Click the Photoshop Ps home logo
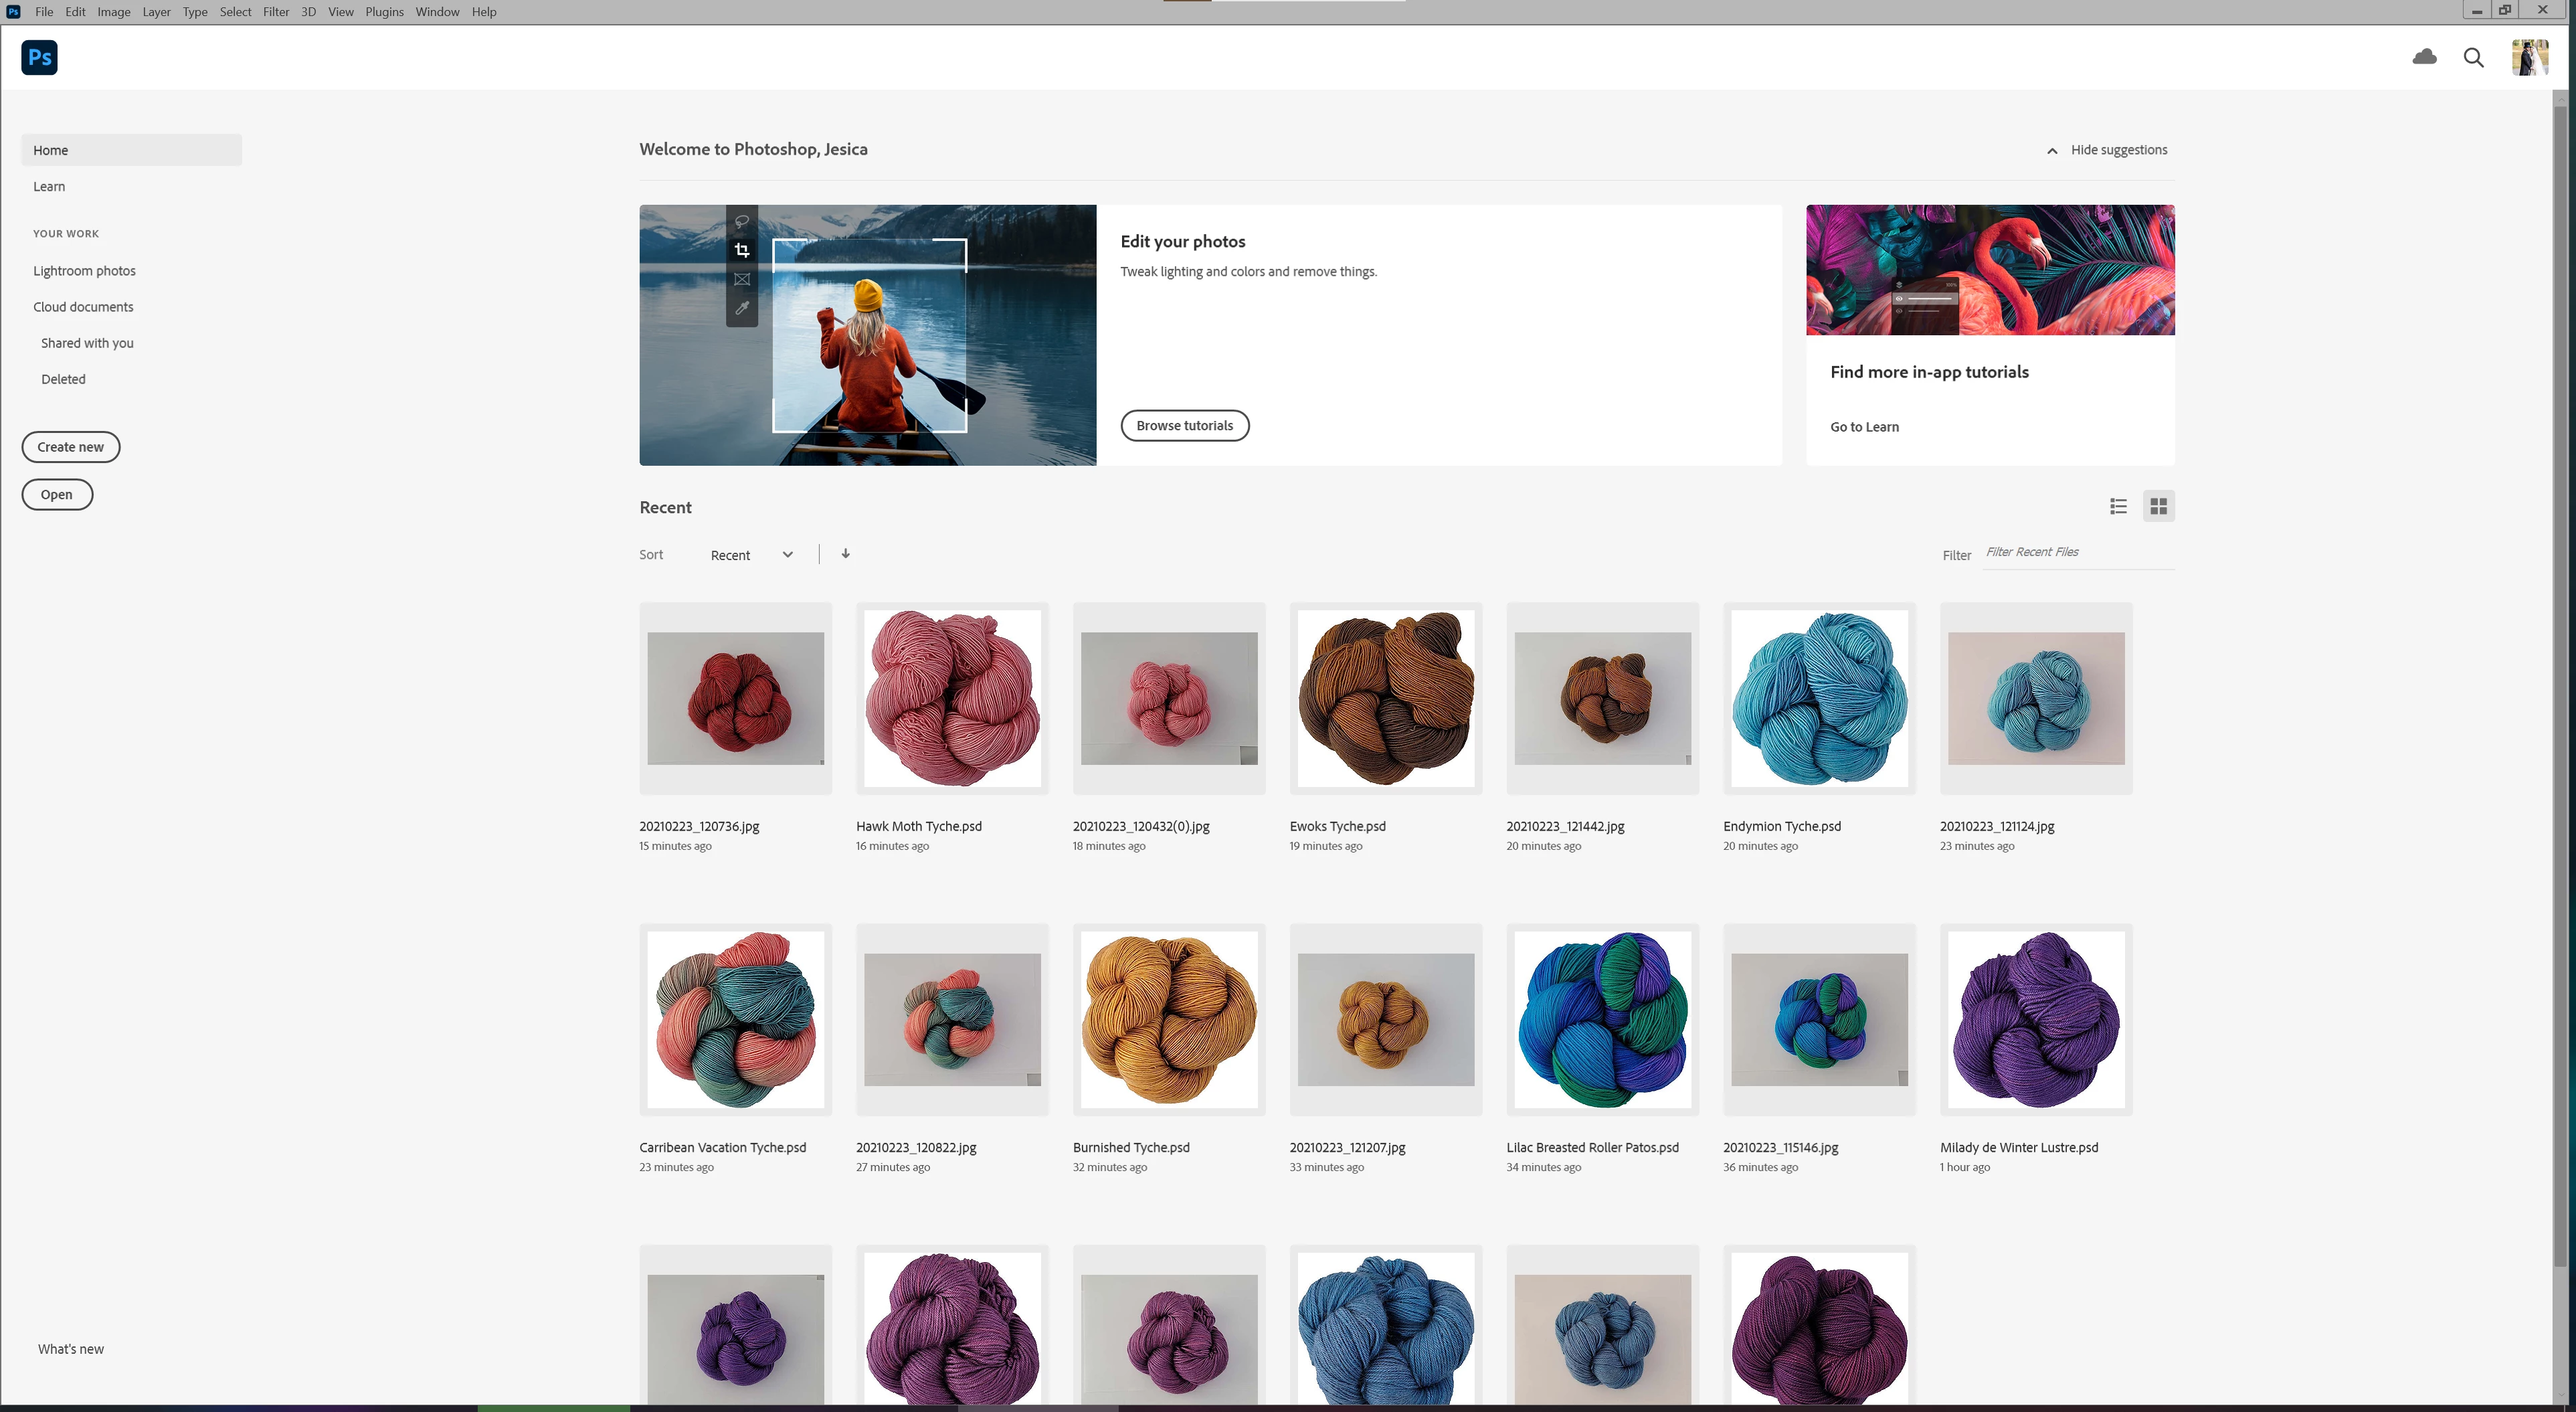Viewport: 2576px width, 1412px height. (39, 57)
